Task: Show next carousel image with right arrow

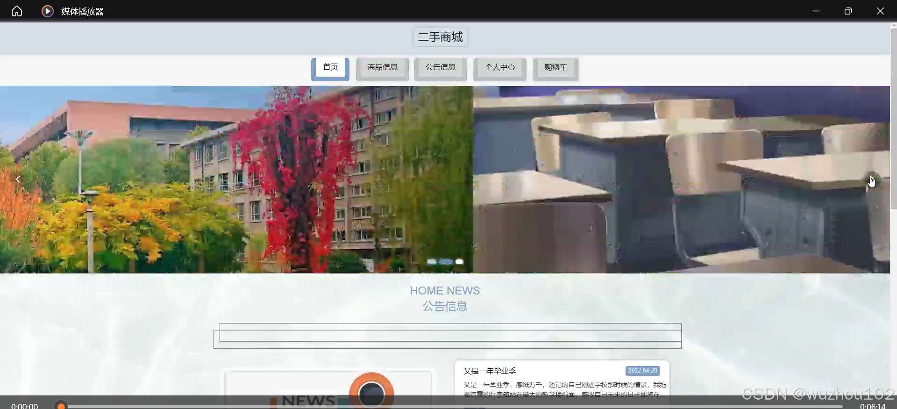Action: [872, 179]
